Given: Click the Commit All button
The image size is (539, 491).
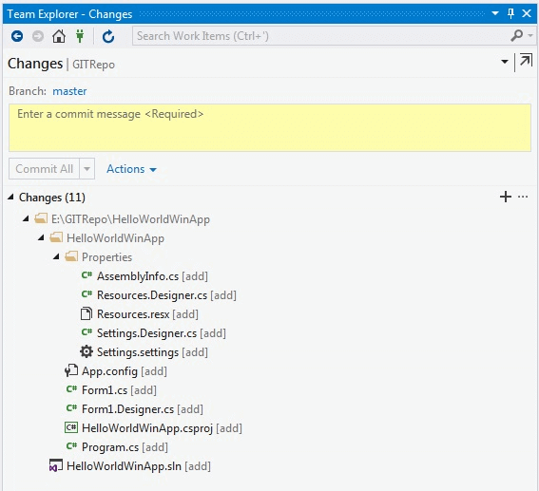Looking at the screenshot, I should coord(45,169).
